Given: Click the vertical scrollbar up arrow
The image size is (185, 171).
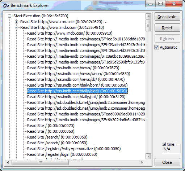Looking at the screenshot, I should tap(148, 16).
